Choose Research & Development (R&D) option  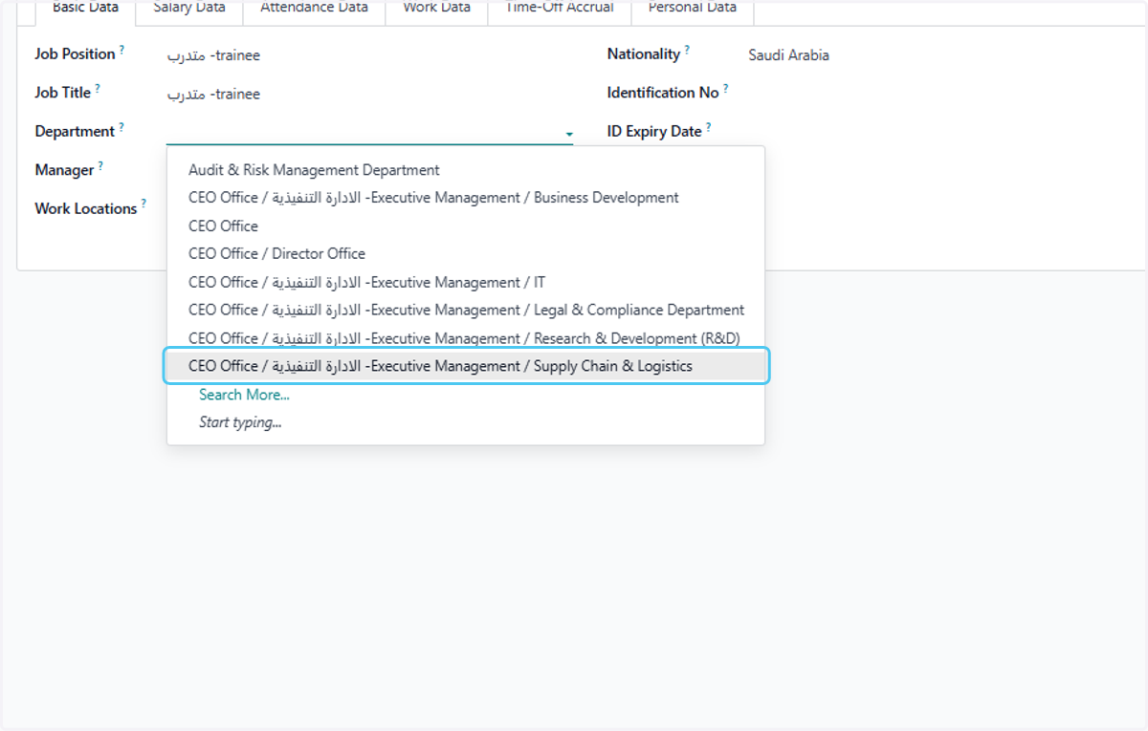point(466,338)
